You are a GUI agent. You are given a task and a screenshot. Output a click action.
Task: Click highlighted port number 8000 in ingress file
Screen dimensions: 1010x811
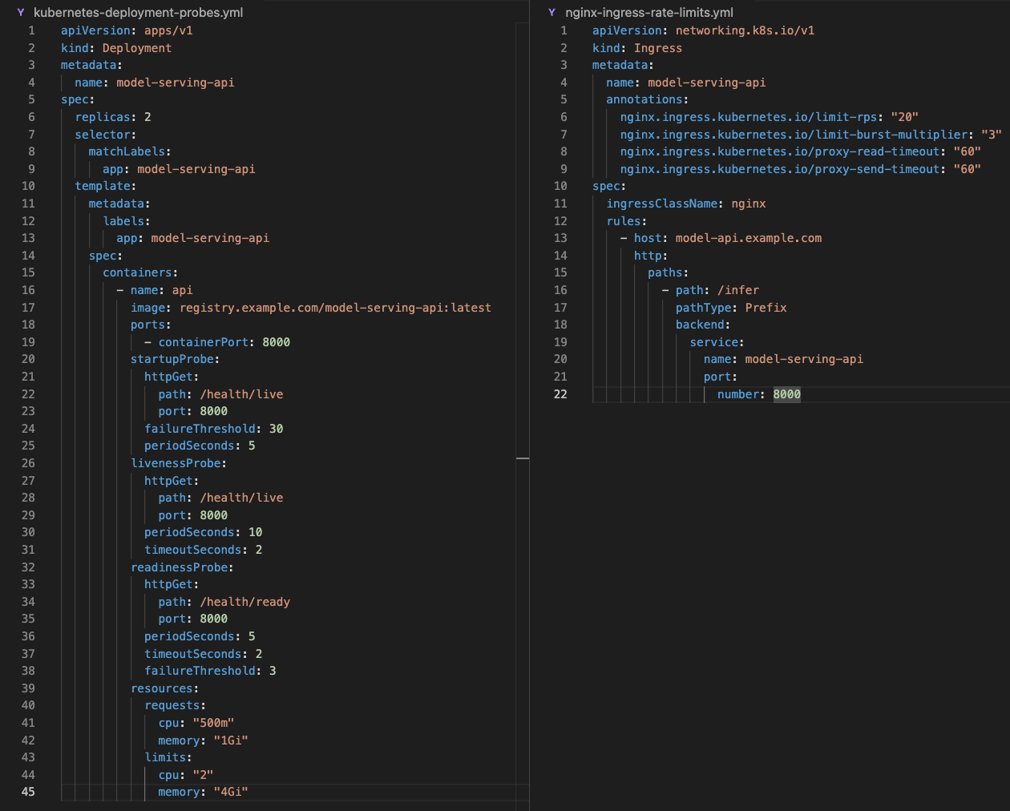tap(787, 394)
